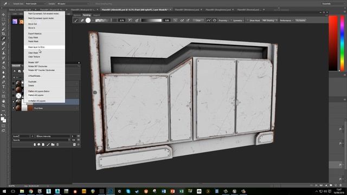This screenshot has height=195, width=347.
Task: Open File Explorer from the taskbar
Action: coord(22,191)
